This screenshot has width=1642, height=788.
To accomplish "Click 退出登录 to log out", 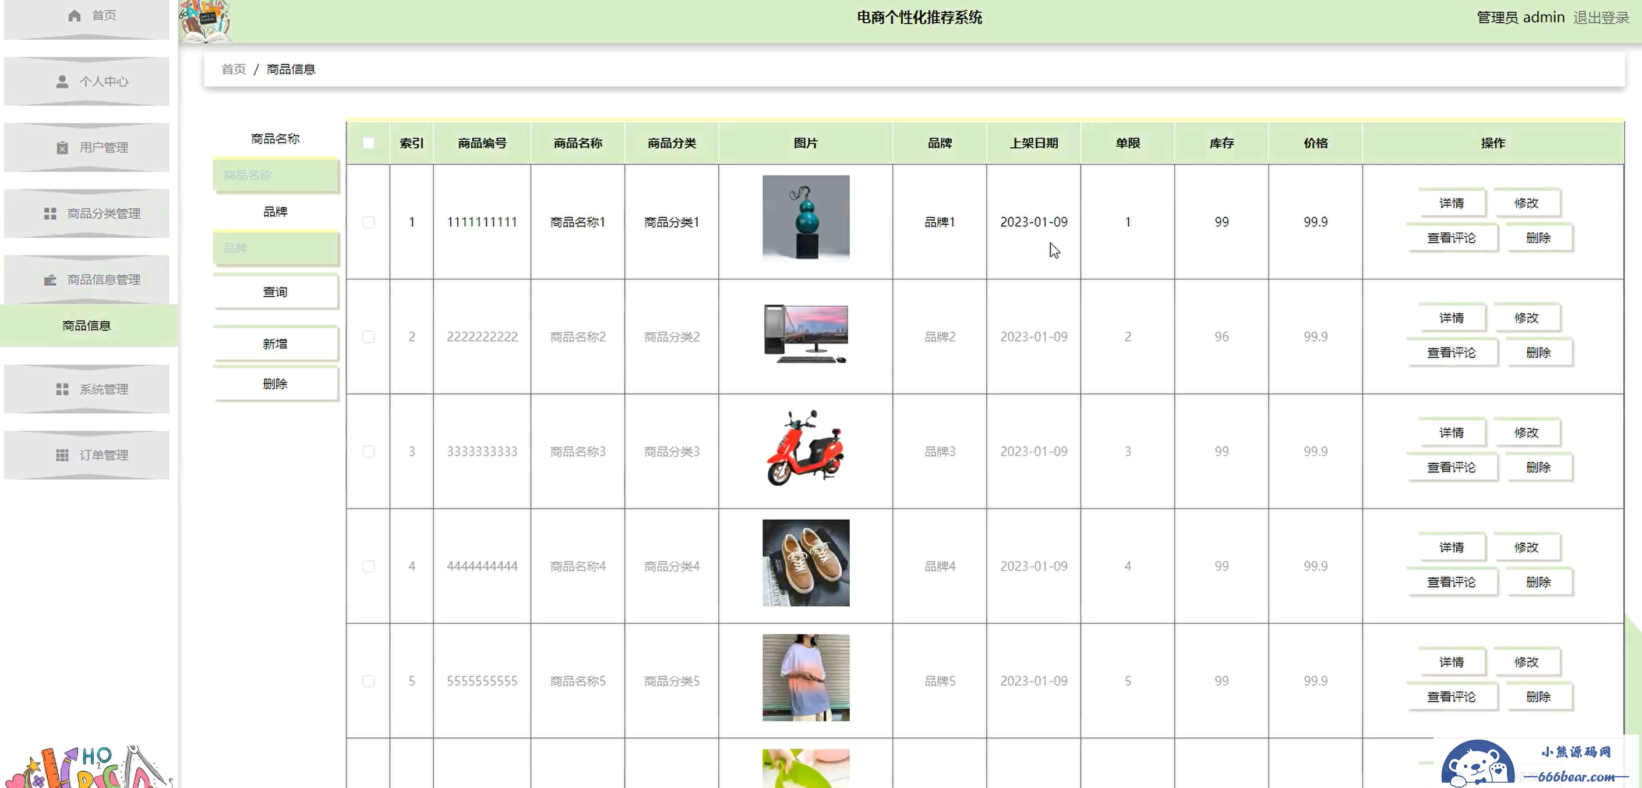I will pos(1601,18).
